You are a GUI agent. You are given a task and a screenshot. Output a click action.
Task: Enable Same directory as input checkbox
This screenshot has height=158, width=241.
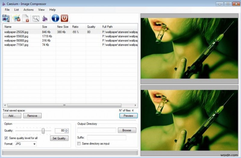(79, 144)
